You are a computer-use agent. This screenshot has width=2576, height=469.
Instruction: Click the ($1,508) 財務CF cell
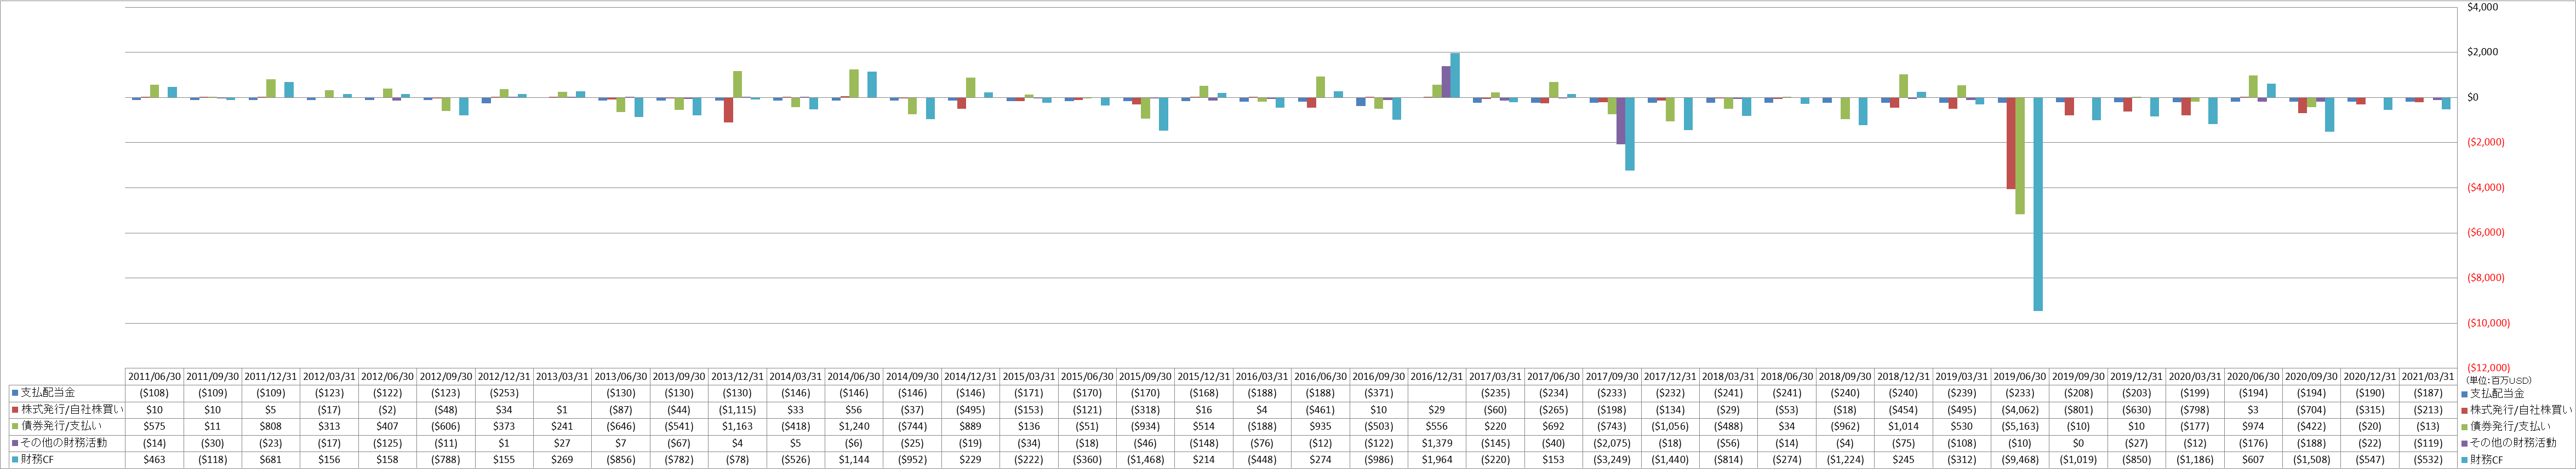pos(2311,460)
